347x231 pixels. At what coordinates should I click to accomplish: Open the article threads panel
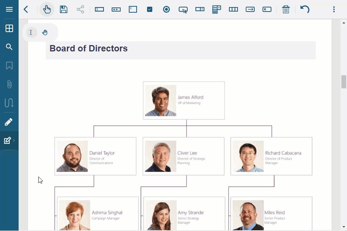coord(9,103)
